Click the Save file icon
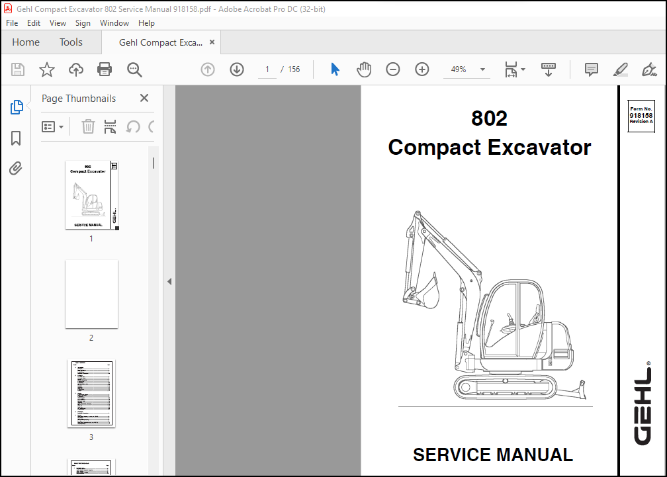The image size is (667, 477). [17, 69]
